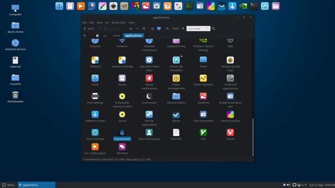Click the Computer toolbar icon
335x188 pixels.
click(x=159, y=29)
